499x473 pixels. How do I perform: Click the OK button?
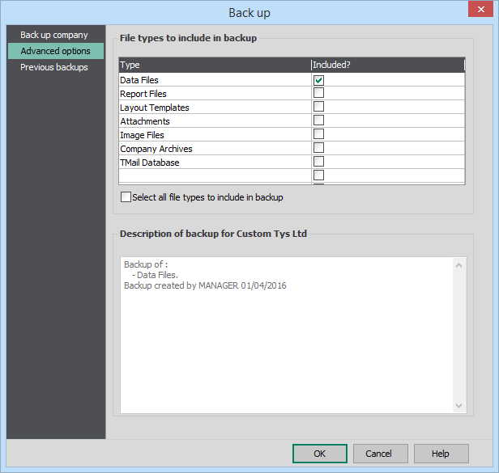320,454
